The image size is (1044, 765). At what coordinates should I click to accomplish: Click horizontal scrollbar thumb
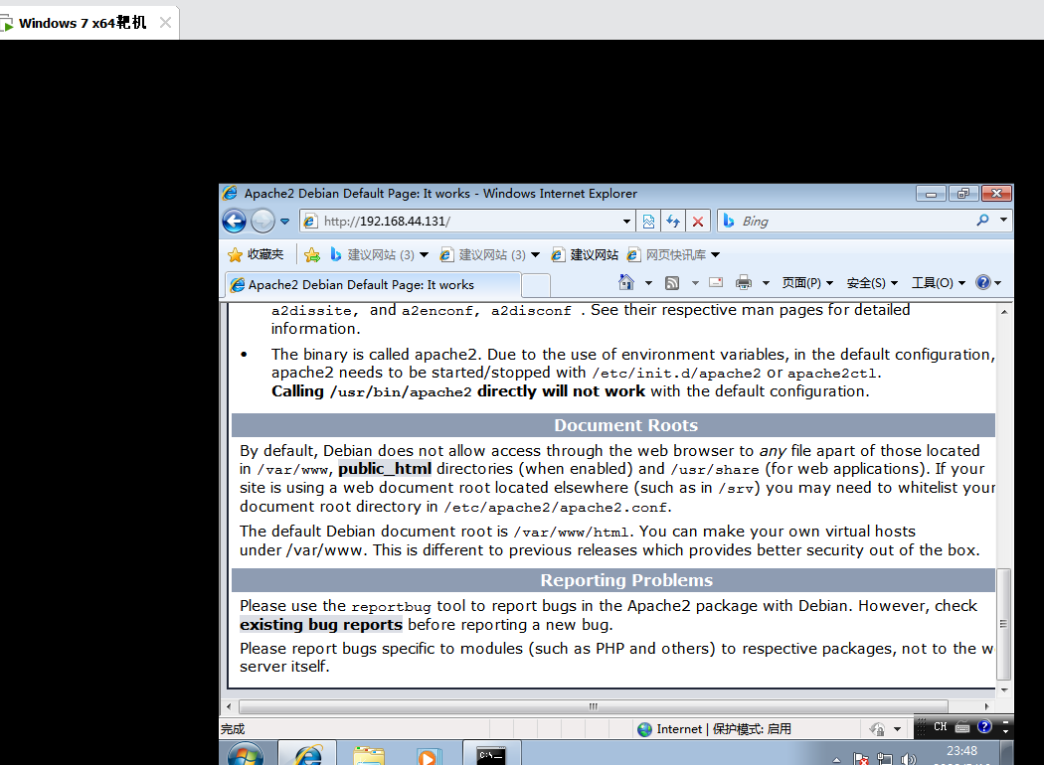coord(594,706)
